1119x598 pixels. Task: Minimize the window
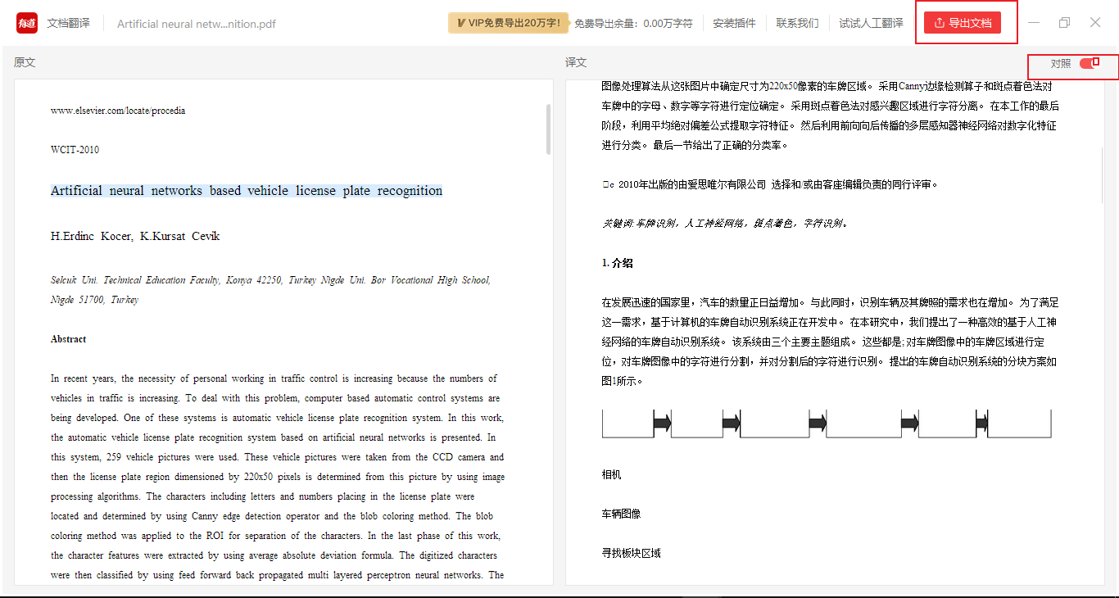pyautogui.click(x=1034, y=23)
